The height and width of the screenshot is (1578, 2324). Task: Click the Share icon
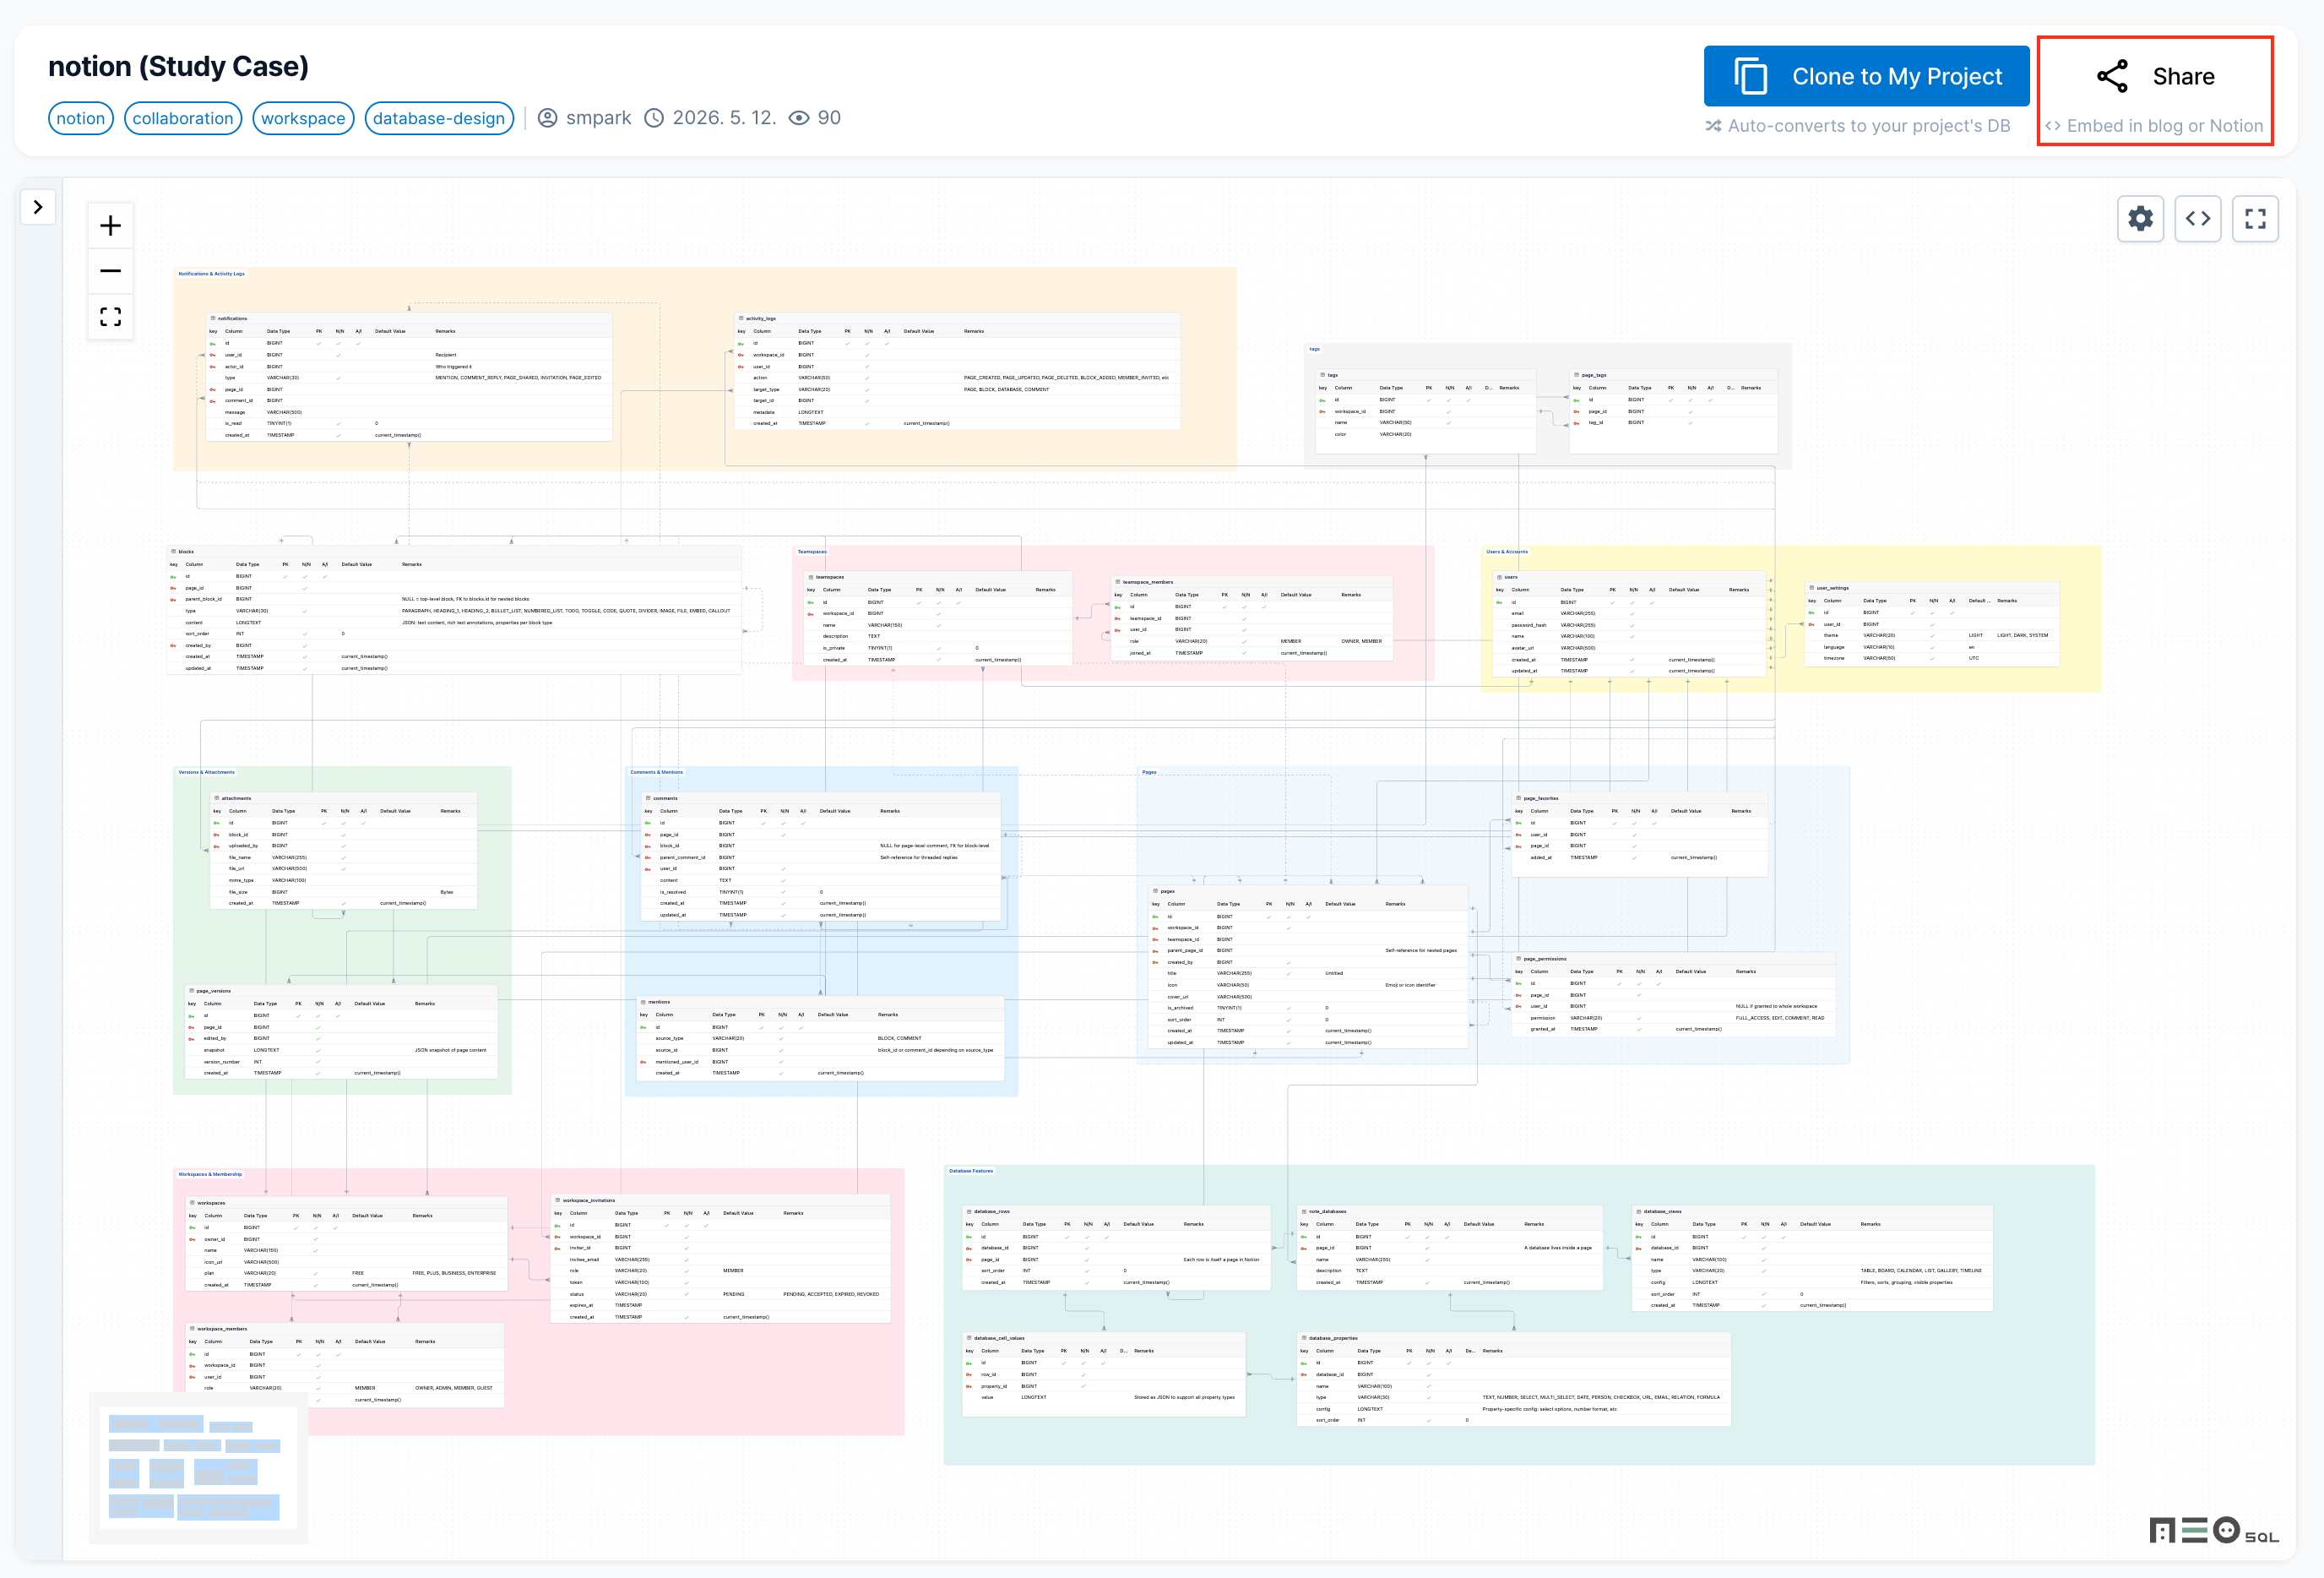pos(2112,77)
